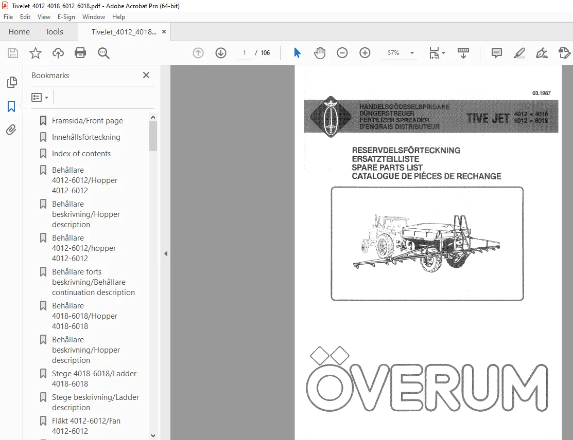Image resolution: width=573 pixels, height=440 pixels.
Task: Activate the hand pan tool
Action: tap(319, 53)
